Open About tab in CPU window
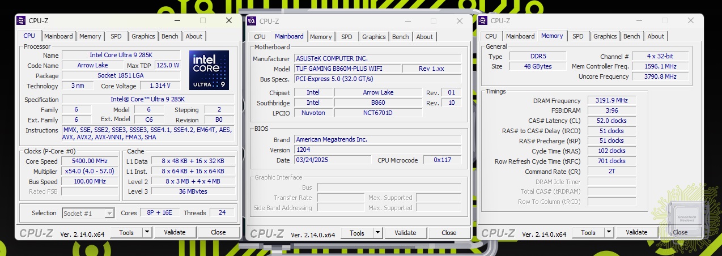This screenshot has height=256, width=722. coord(194,36)
